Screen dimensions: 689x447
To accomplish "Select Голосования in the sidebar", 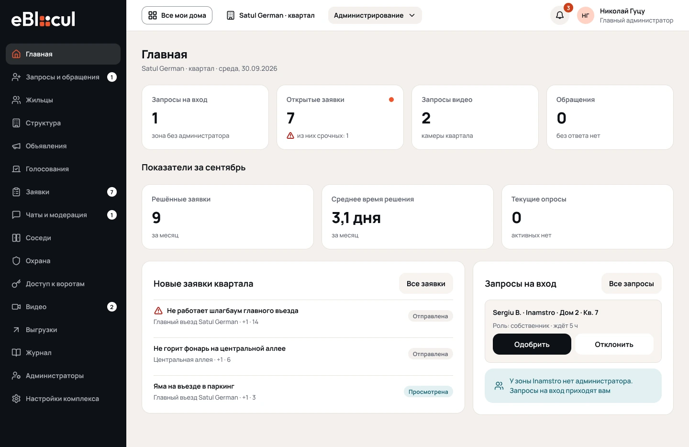I will [63, 169].
